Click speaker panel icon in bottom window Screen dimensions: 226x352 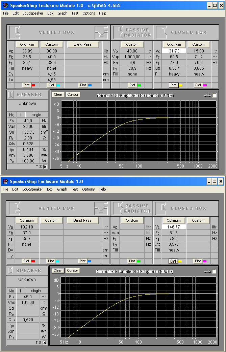tap(10, 271)
